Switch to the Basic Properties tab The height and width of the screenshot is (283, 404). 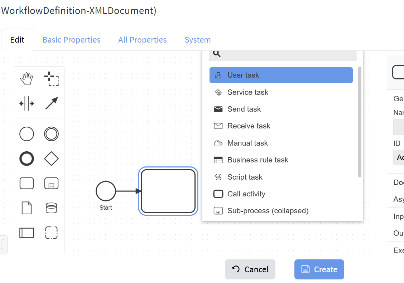[x=71, y=40]
